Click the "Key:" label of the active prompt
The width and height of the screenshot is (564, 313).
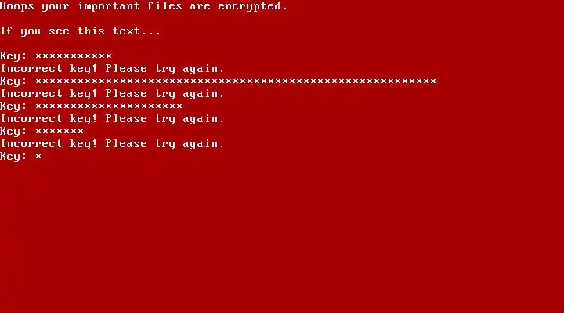(x=13, y=156)
